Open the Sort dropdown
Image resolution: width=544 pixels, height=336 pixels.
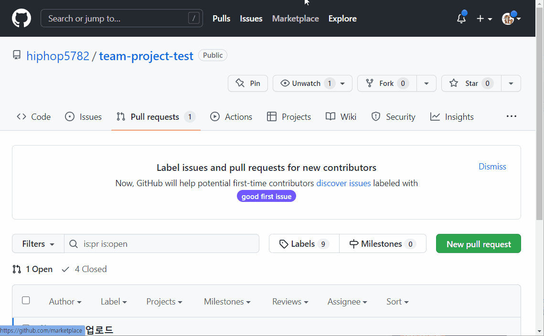397,302
